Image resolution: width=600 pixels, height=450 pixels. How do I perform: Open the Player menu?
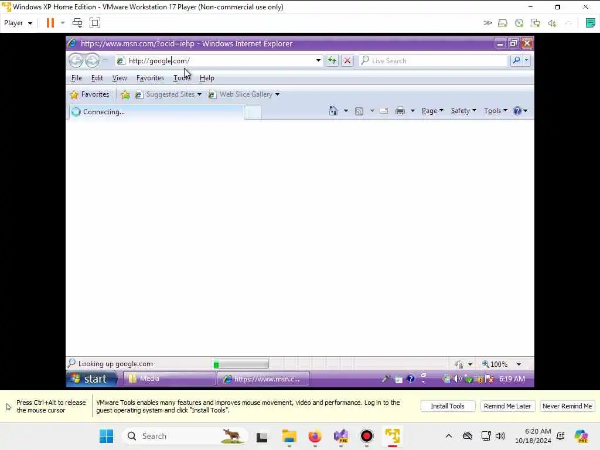18,23
